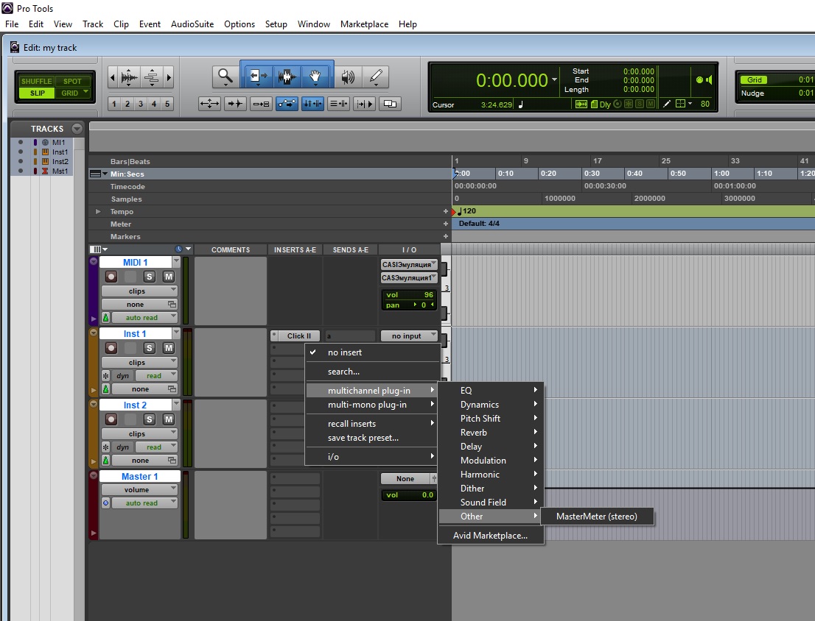The height and width of the screenshot is (621, 815).
Task: Open the Tracks list dropdown menu
Action: [77, 128]
